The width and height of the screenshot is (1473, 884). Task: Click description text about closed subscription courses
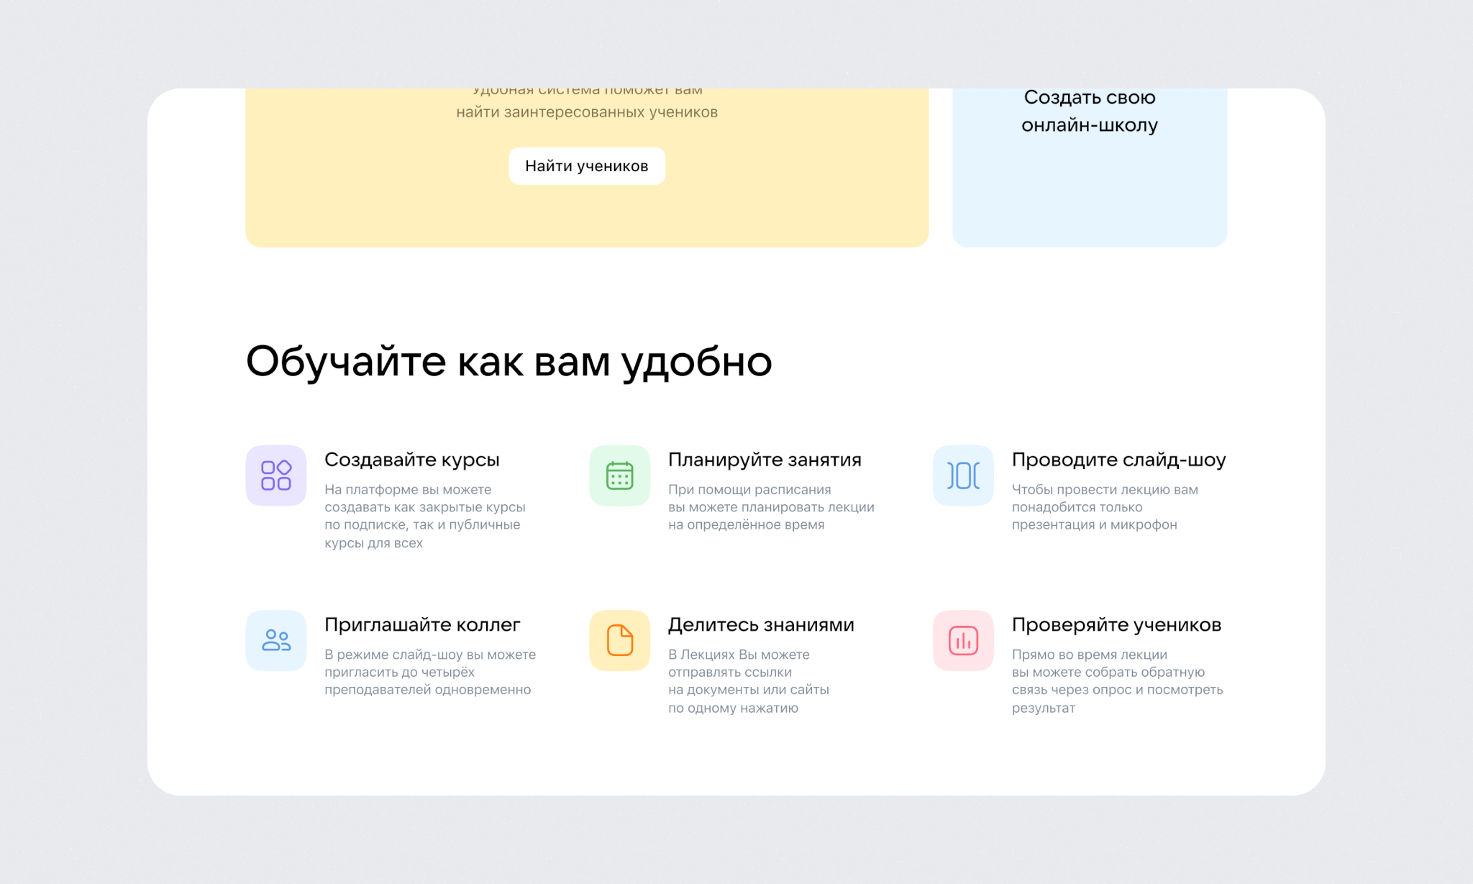coord(424,516)
